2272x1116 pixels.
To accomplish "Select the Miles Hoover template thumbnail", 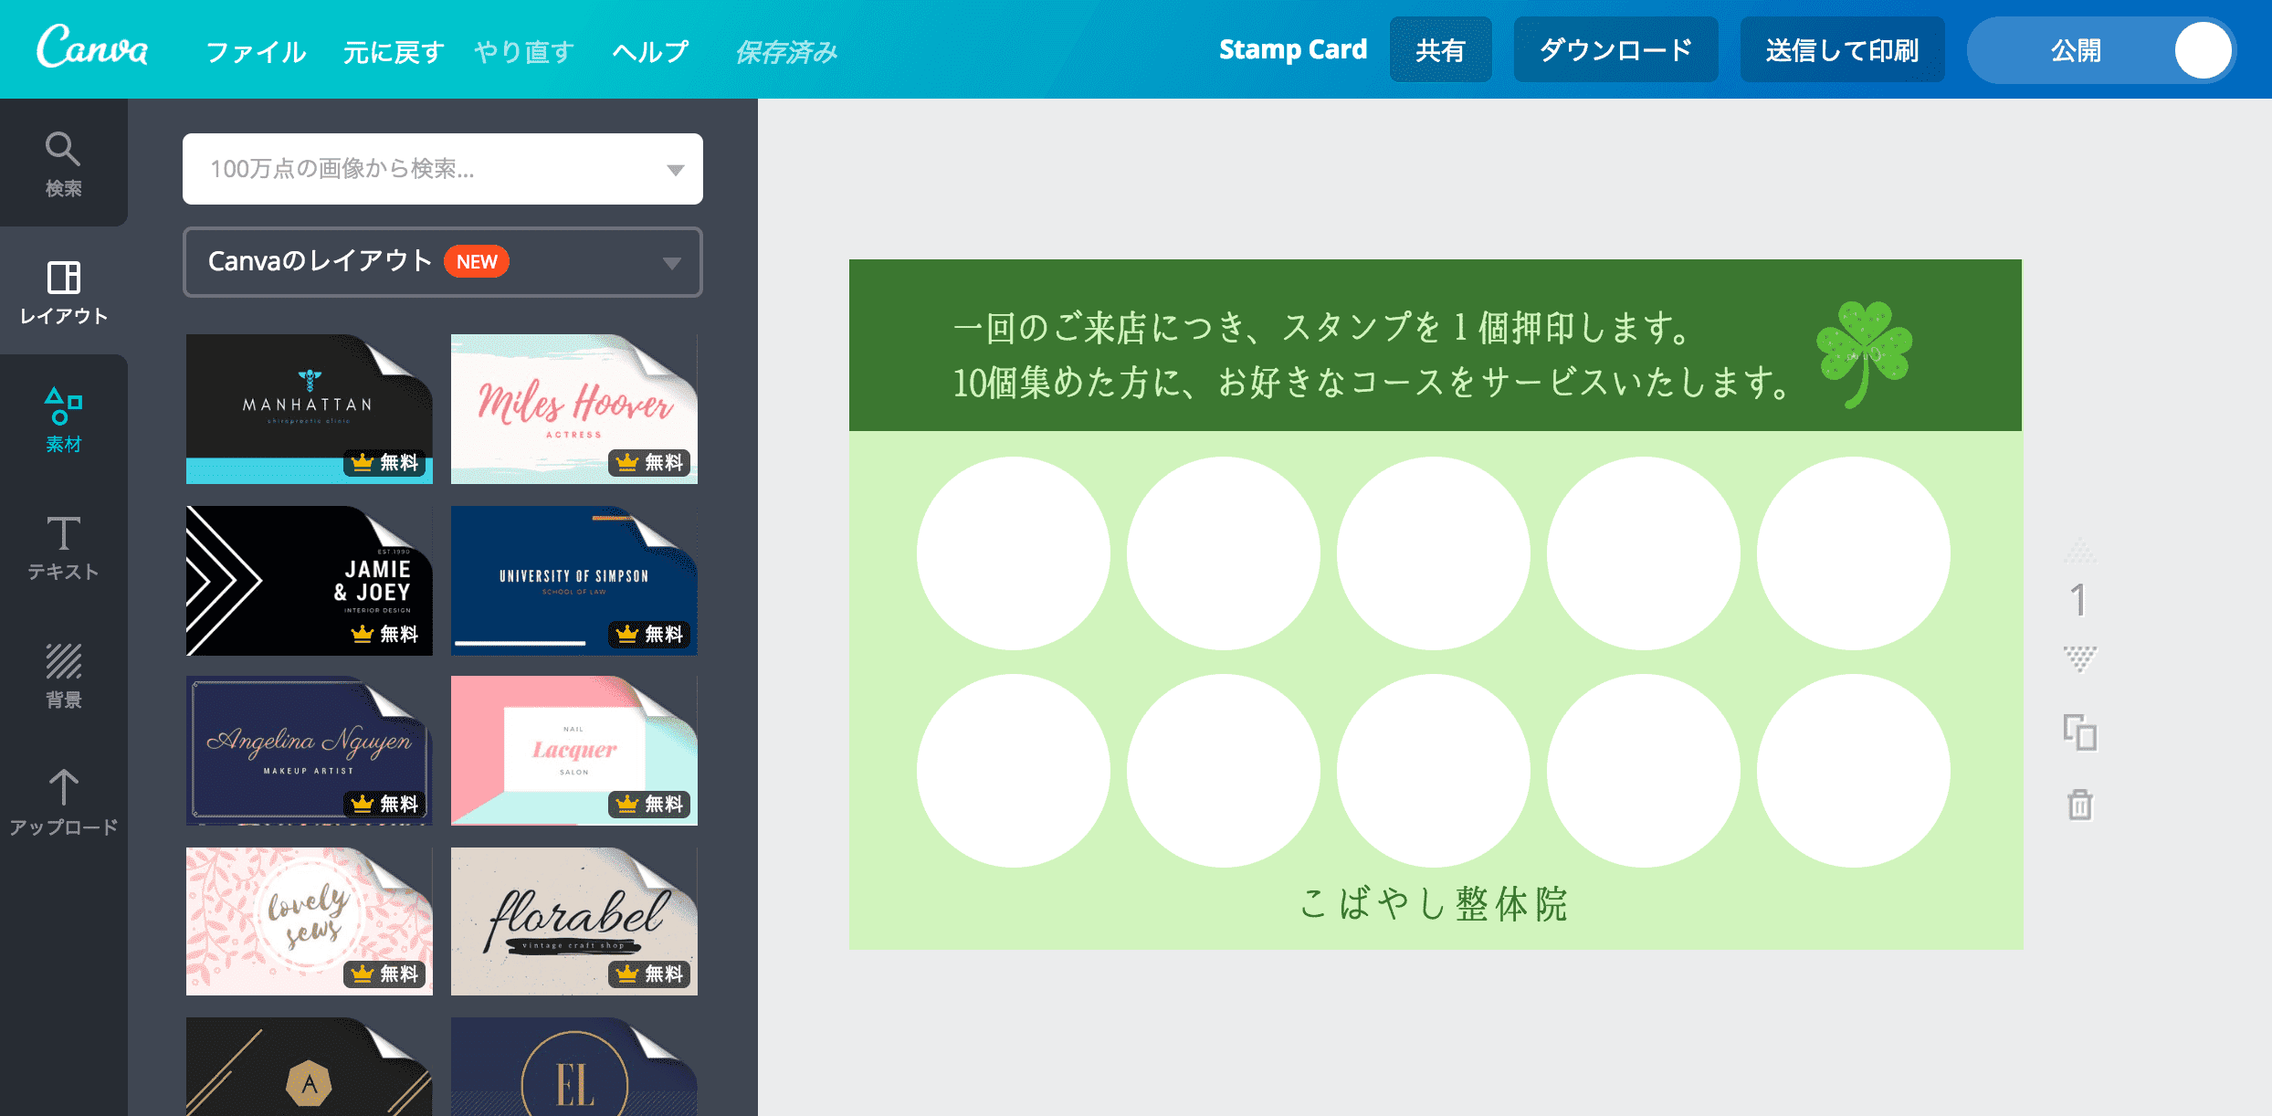I will (x=574, y=408).
